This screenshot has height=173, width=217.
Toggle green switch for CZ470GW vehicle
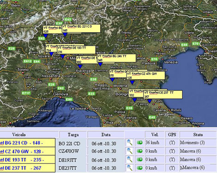pos(139,151)
